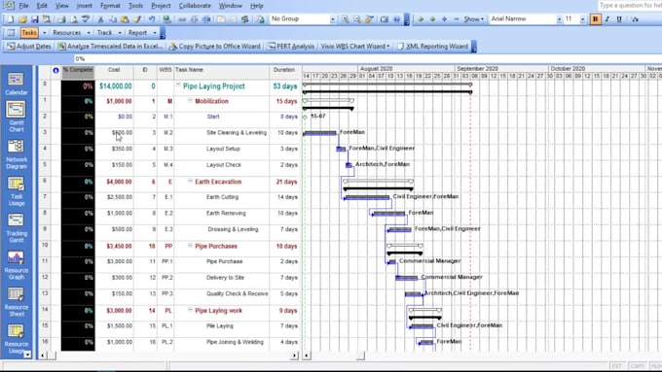This screenshot has width=662, height=372.
Task: Switch to Network Diagram view
Action: 16,154
